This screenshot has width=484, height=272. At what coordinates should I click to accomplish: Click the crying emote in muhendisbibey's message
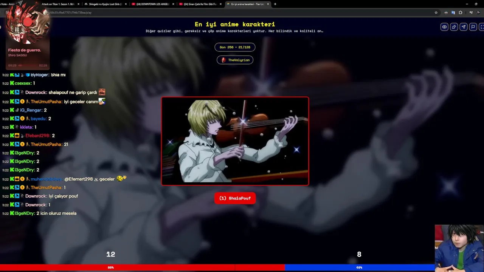point(121,179)
